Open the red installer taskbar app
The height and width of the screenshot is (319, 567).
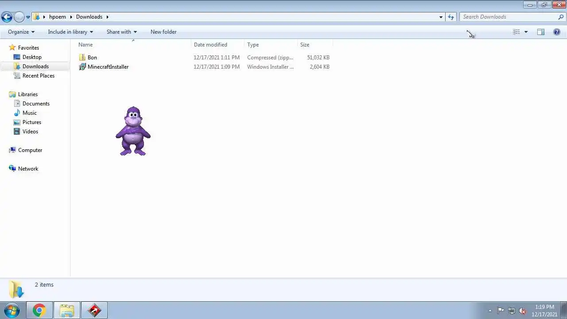(94, 310)
